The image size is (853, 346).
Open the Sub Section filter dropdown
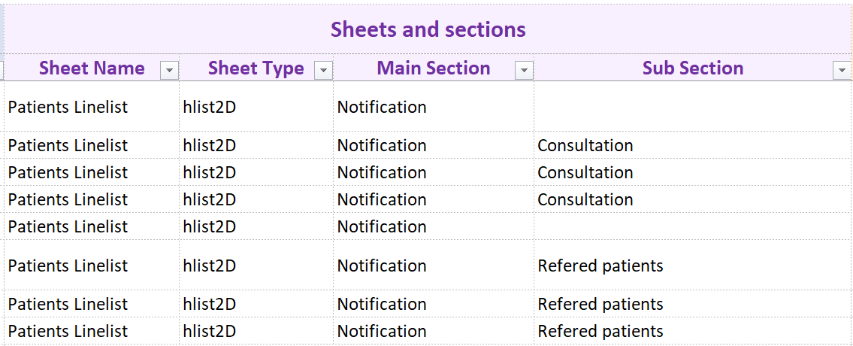point(842,71)
